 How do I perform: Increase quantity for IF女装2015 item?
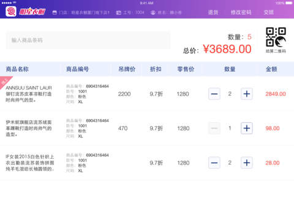point(247,163)
